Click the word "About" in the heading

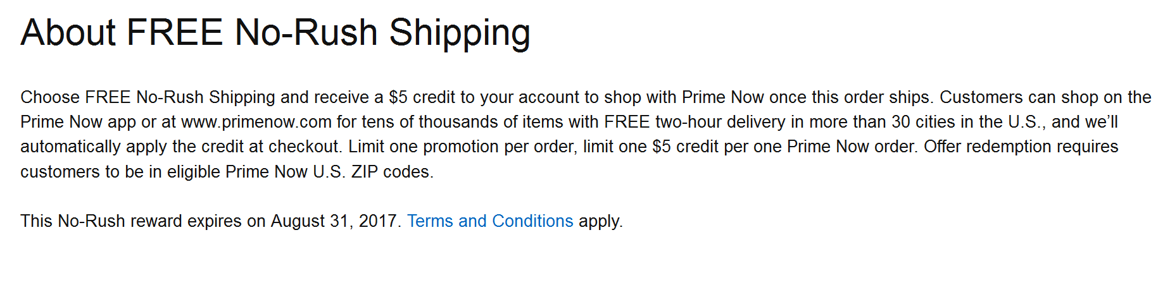click(x=68, y=33)
